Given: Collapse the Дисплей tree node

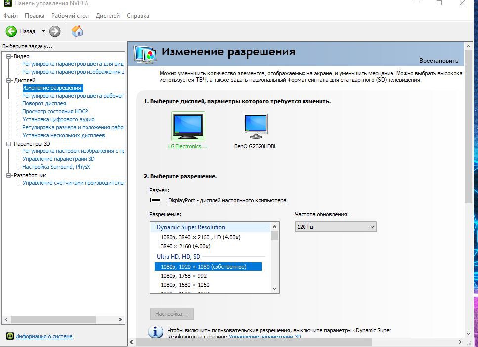Looking at the screenshot, I should pyautogui.click(x=9, y=80).
